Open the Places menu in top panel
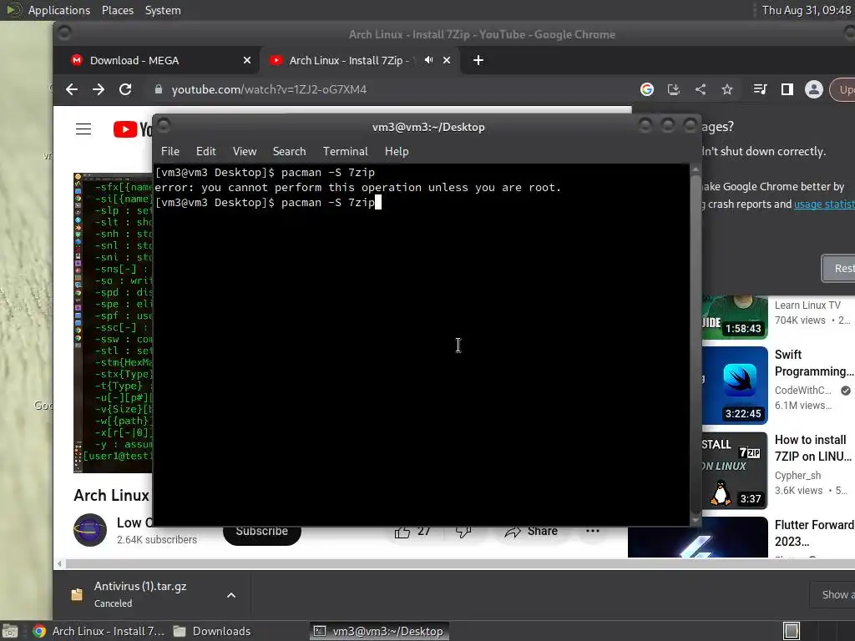This screenshot has width=855, height=641. pyautogui.click(x=118, y=10)
